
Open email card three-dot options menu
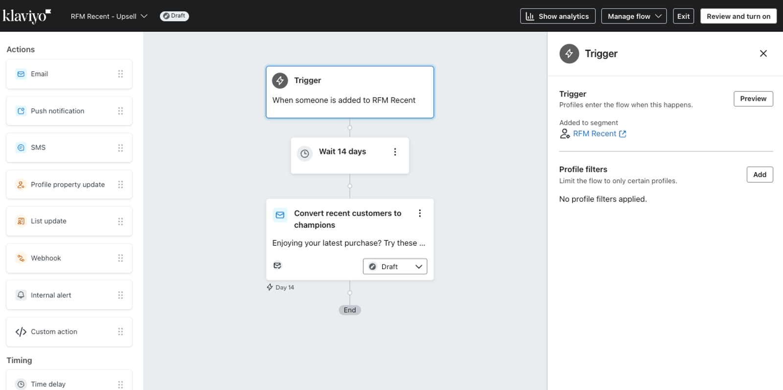point(419,213)
